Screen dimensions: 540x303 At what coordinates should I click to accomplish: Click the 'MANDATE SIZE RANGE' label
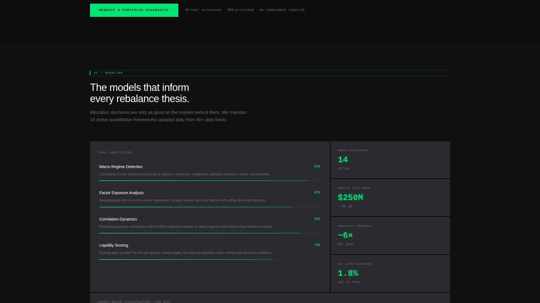[354, 188]
